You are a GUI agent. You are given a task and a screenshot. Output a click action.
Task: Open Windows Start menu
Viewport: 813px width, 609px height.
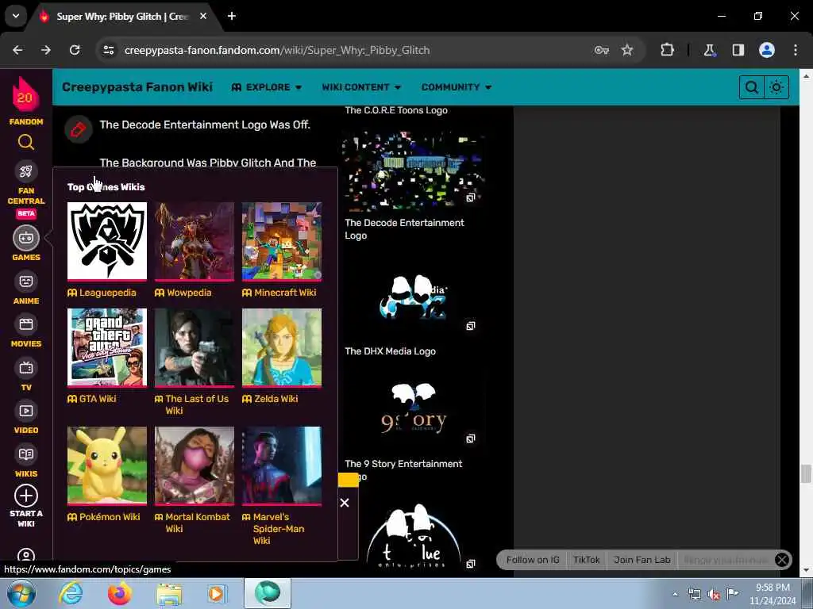point(21,593)
